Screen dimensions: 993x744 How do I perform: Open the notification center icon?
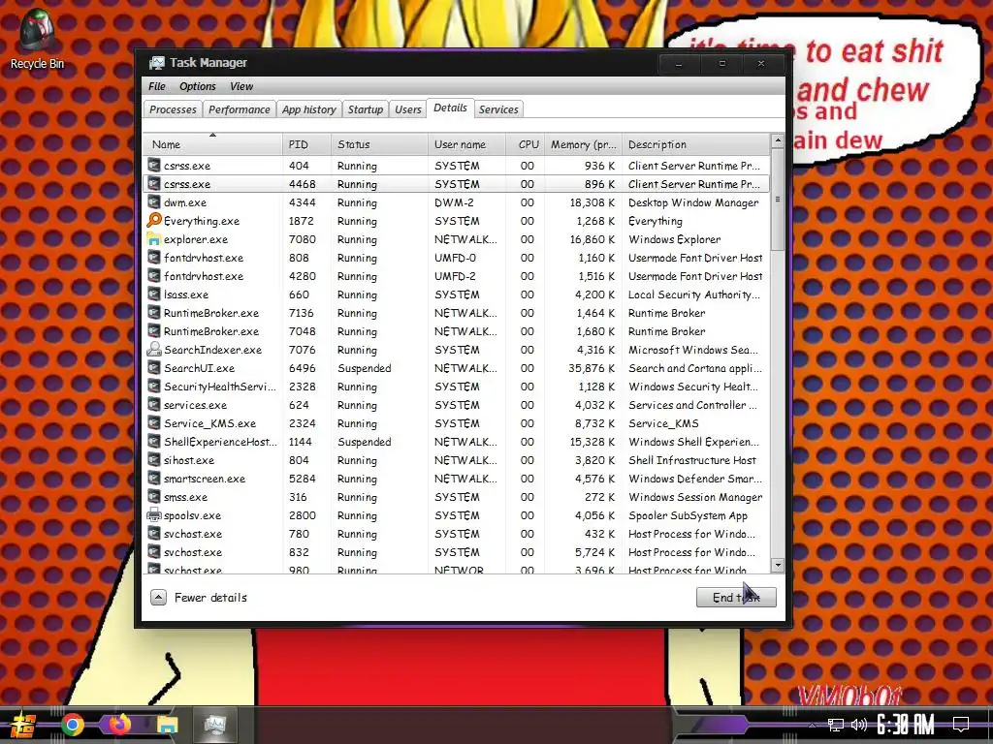961,725
